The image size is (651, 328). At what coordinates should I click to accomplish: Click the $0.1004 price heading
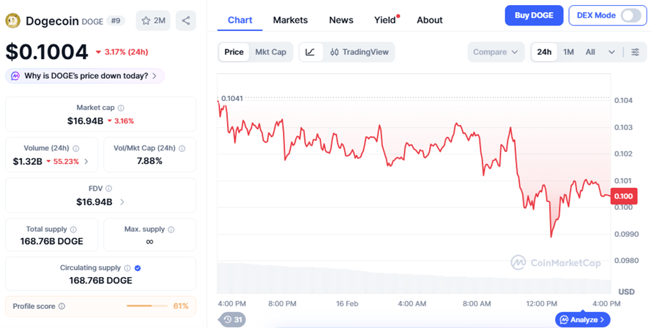(47, 52)
